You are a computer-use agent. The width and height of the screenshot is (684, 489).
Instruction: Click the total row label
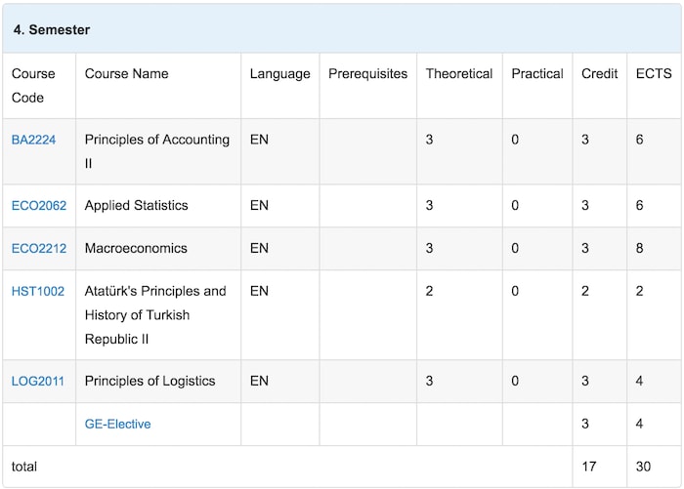(24, 468)
